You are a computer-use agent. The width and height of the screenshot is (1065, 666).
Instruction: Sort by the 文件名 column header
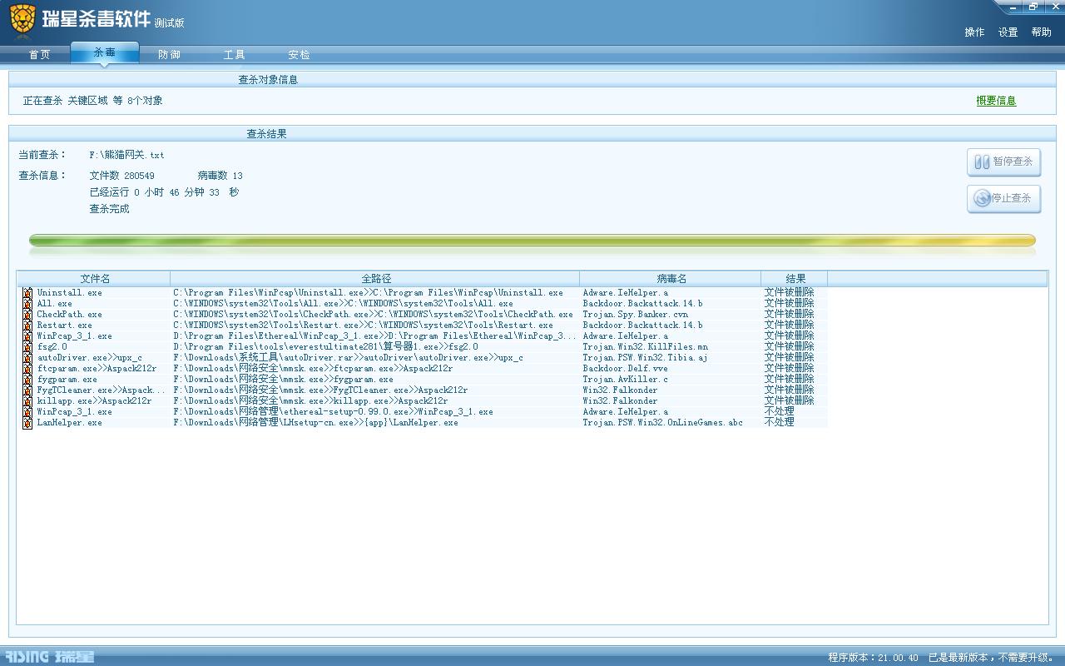(94, 279)
